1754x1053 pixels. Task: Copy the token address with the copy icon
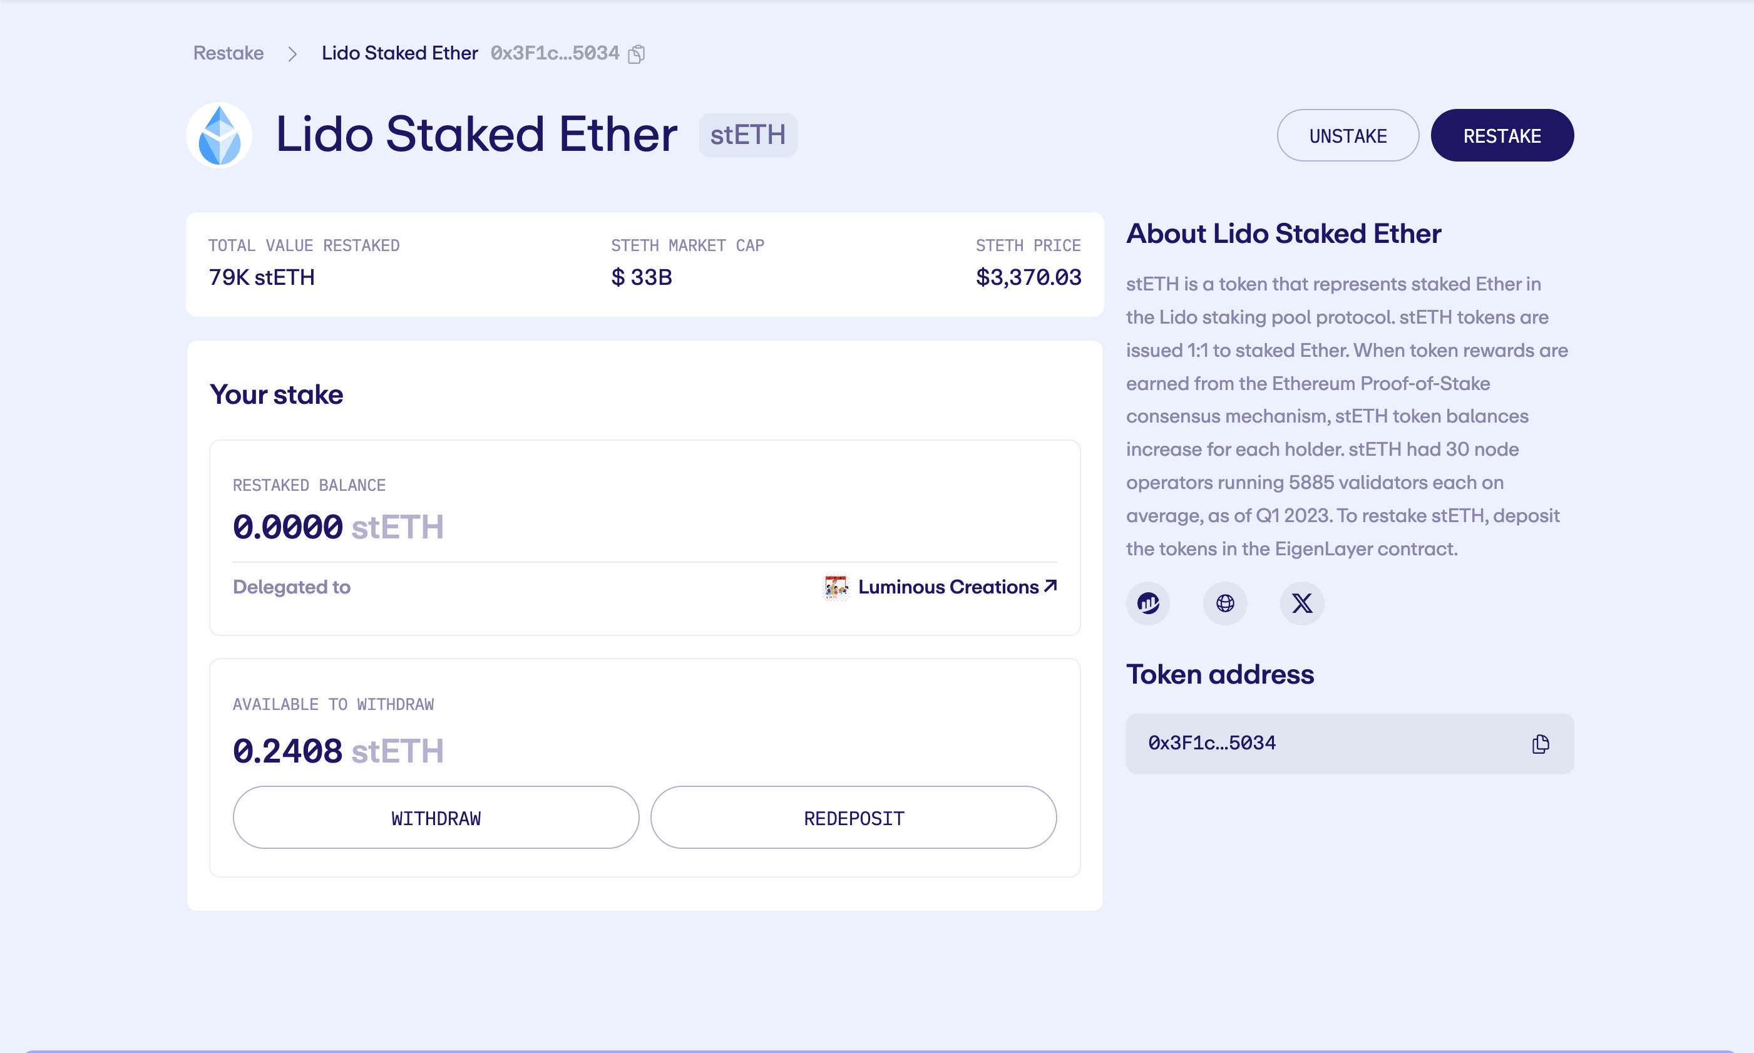click(1540, 744)
